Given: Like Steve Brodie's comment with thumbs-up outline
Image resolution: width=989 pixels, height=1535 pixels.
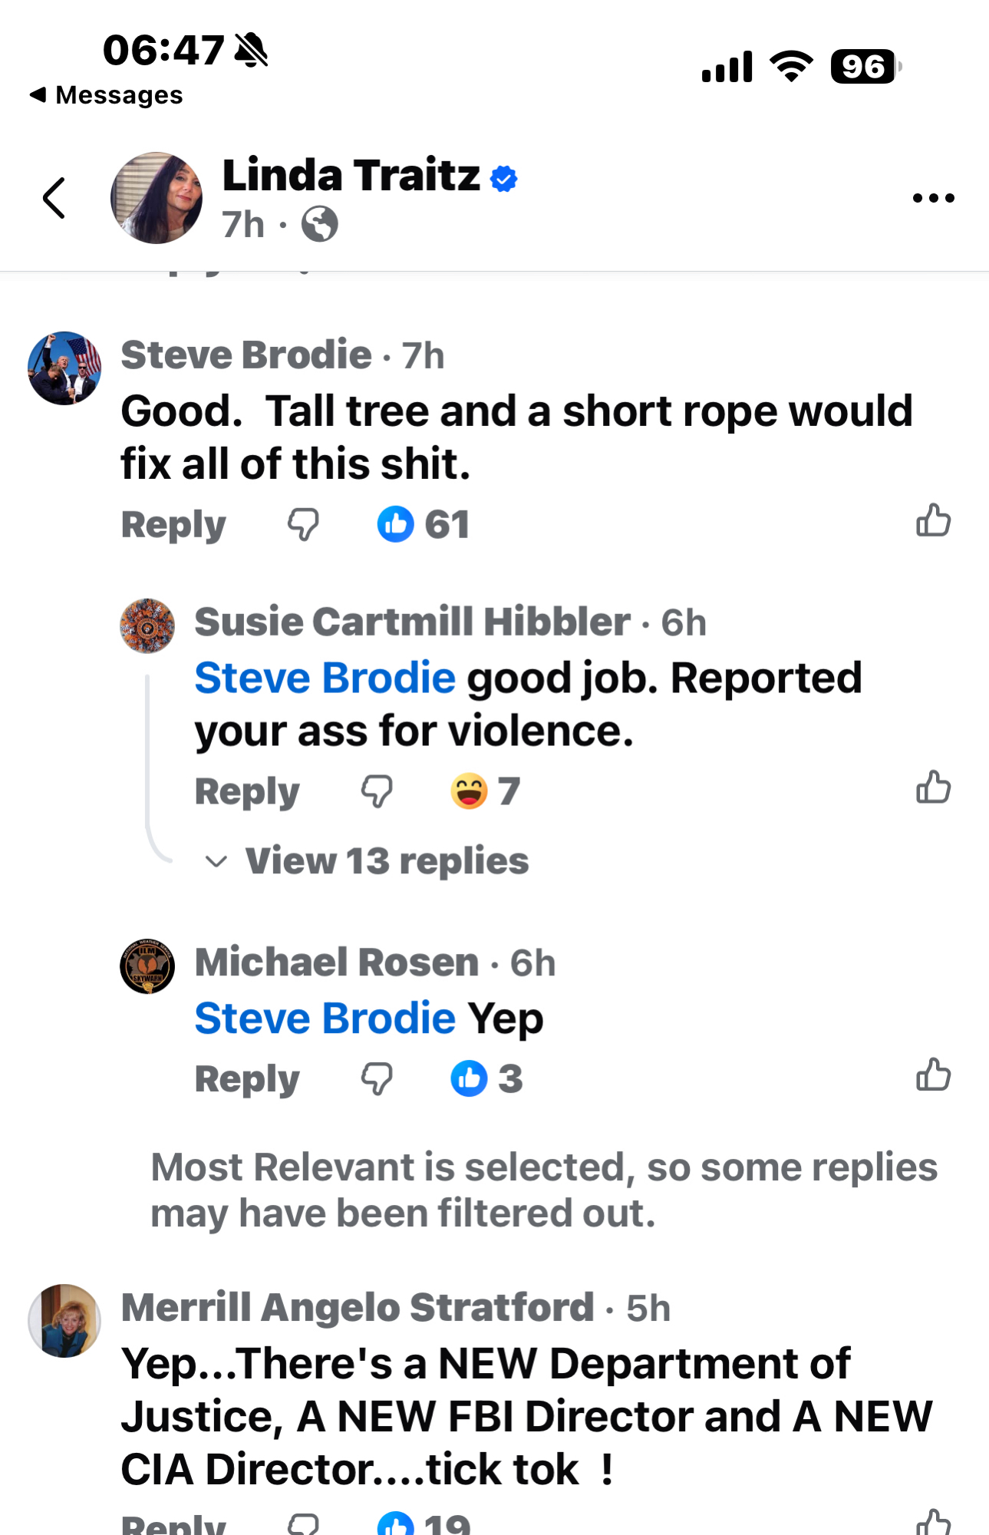Looking at the screenshot, I should (x=933, y=521).
